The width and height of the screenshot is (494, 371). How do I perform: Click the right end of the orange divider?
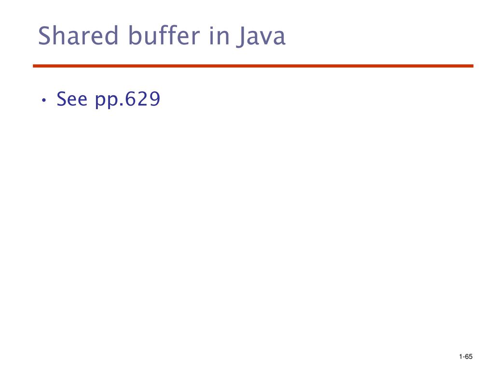point(472,66)
